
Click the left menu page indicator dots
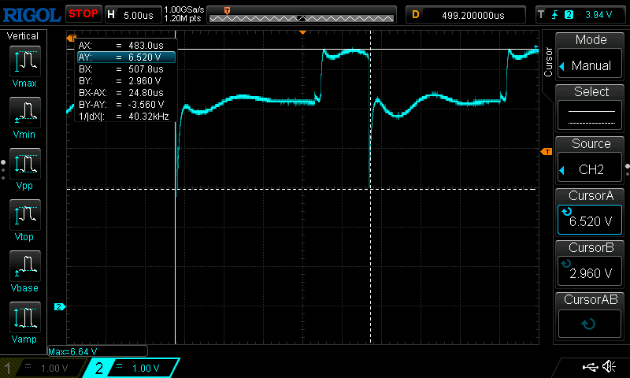(3, 169)
